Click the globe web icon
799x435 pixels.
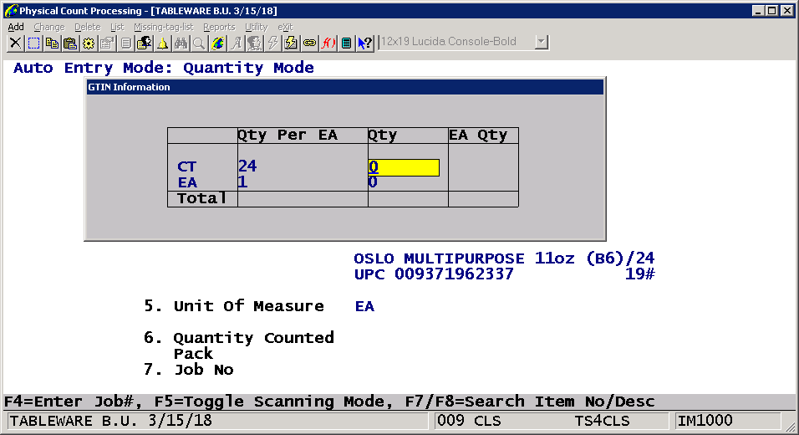pos(217,43)
